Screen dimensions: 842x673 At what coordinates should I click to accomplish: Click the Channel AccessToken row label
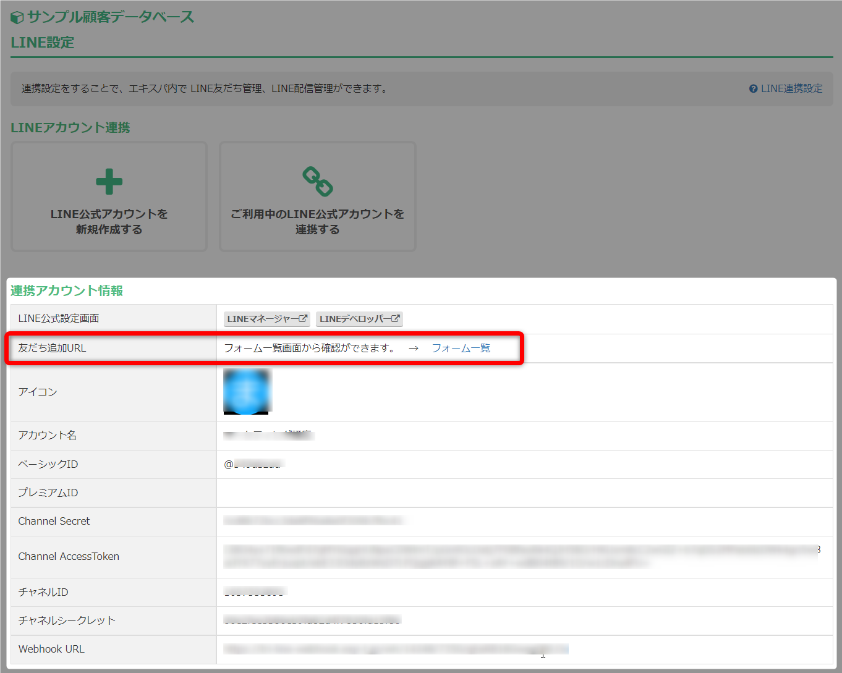click(x=69, y=556)
